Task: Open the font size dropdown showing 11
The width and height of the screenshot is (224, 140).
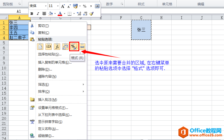Action: click(58, 6)
